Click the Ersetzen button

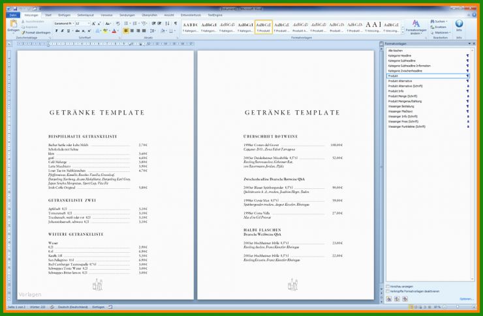439,27
